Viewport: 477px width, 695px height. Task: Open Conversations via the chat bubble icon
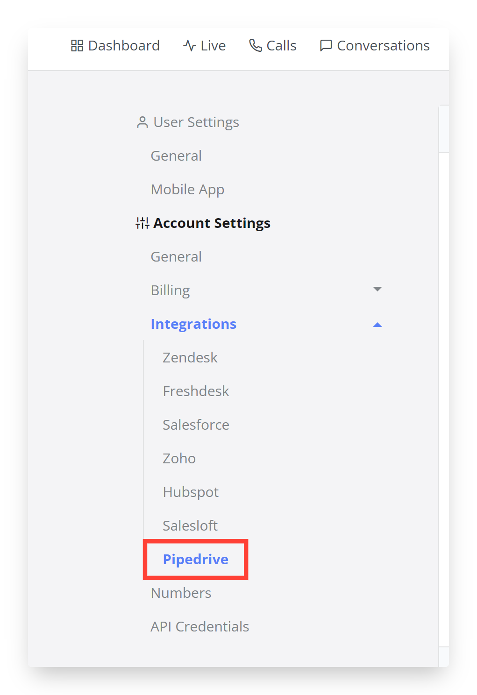point(326,45)
